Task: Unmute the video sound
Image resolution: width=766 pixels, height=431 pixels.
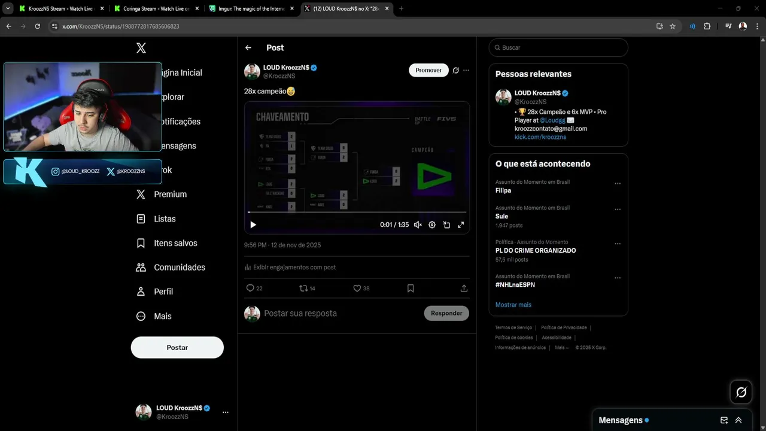Action: [x=418, y=224]
